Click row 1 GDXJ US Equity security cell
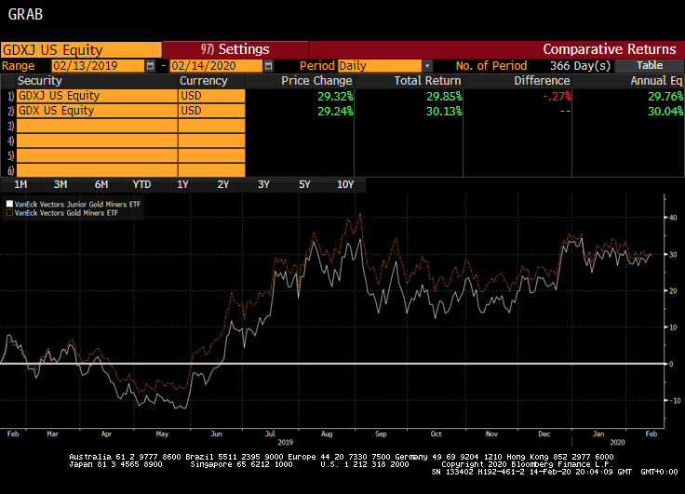The width and height of the screenshot is (685, 494). 97,96
